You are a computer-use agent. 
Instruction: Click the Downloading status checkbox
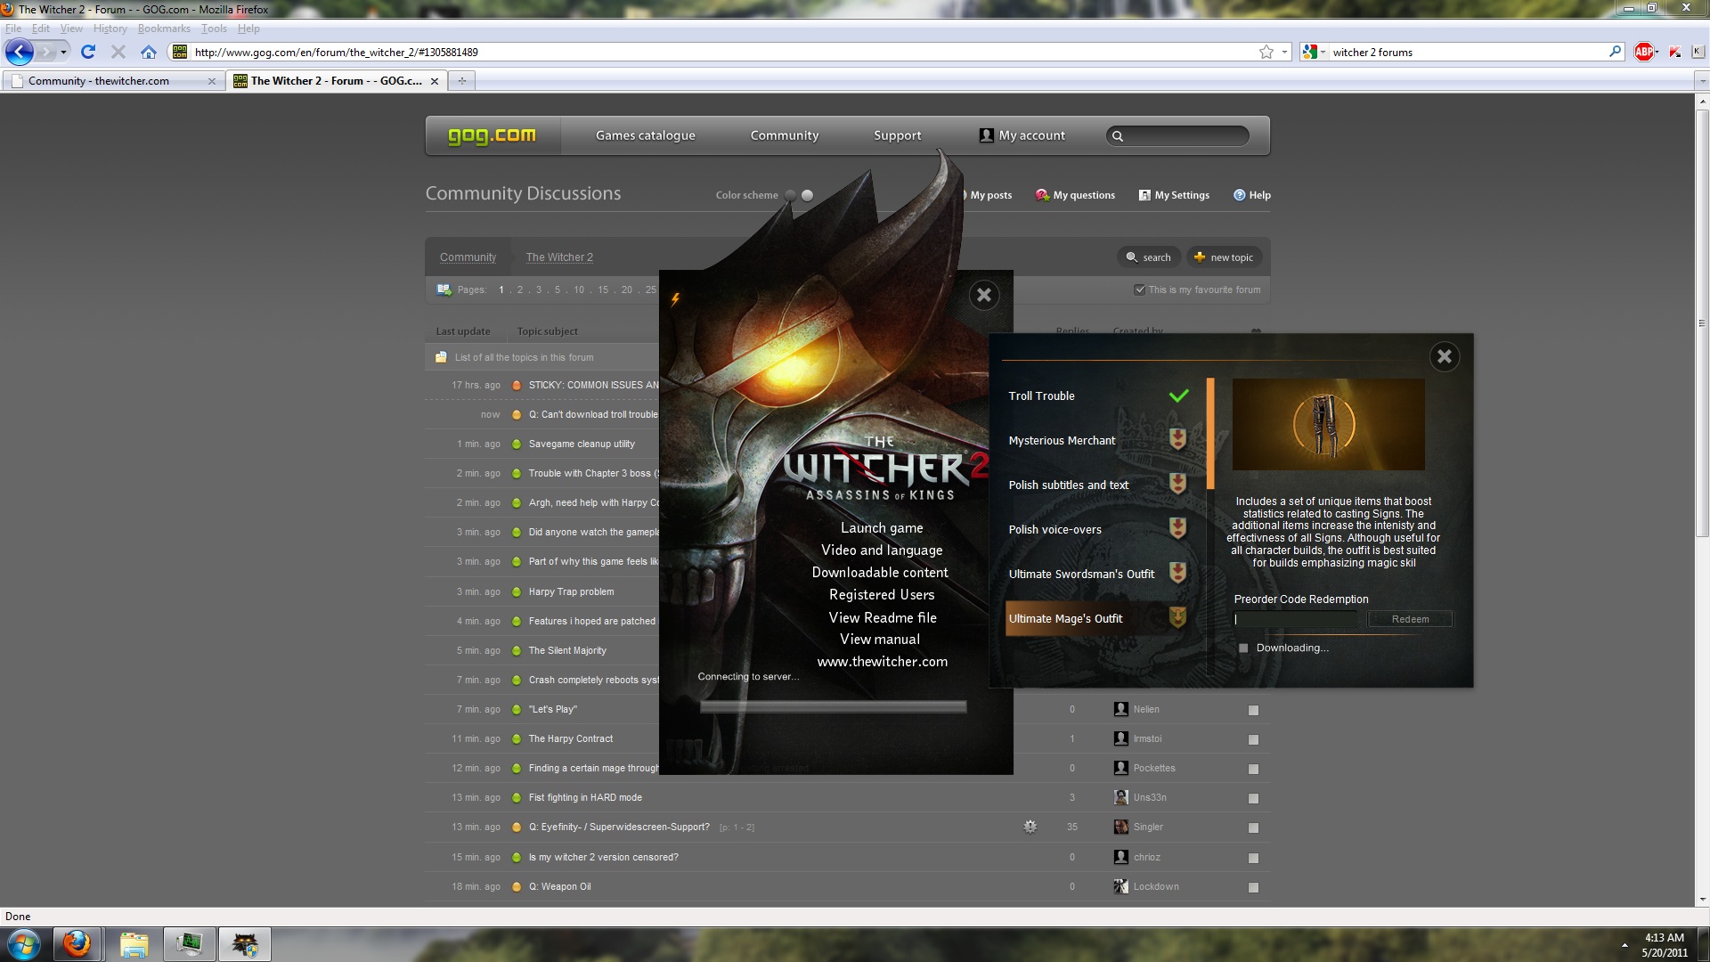[1243, 648]
